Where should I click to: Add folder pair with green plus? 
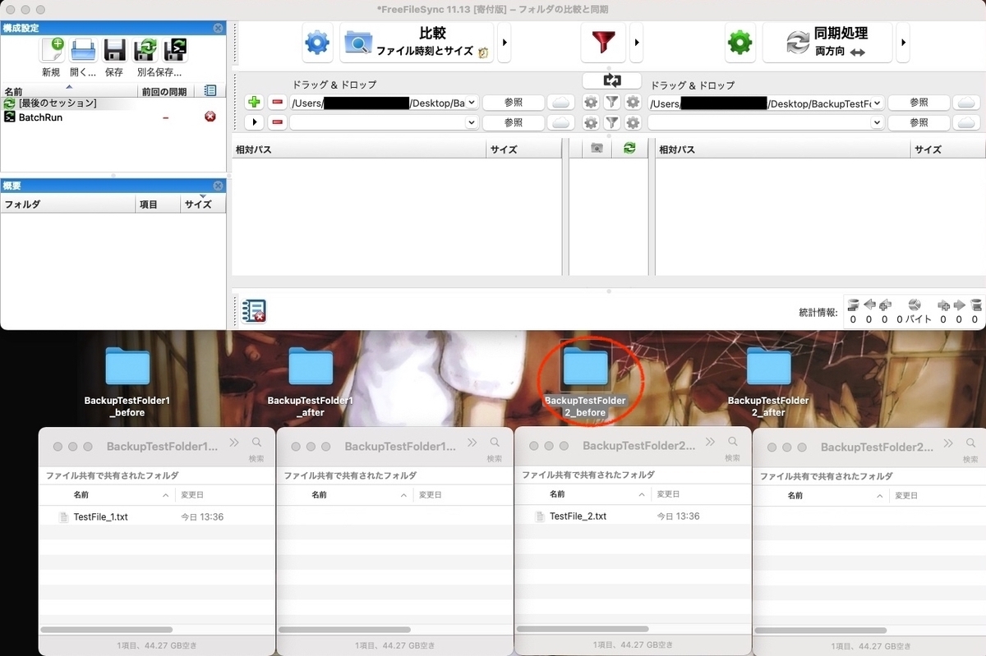pos(254,103)
